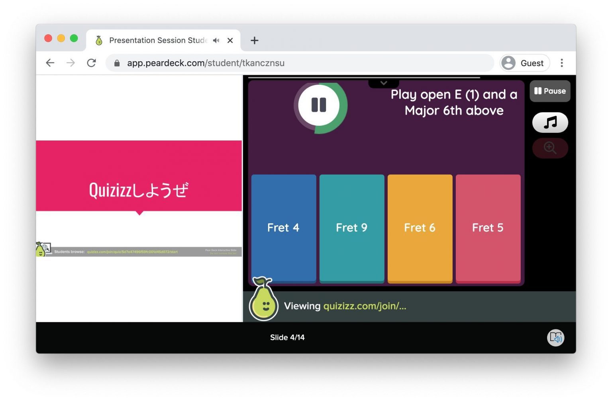Click the Students browse quizizz quiz URL
612x401 pixels.
(132, 251)
